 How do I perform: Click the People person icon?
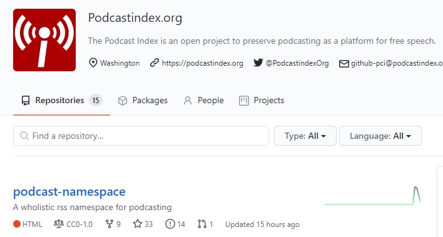coord(188,101)
